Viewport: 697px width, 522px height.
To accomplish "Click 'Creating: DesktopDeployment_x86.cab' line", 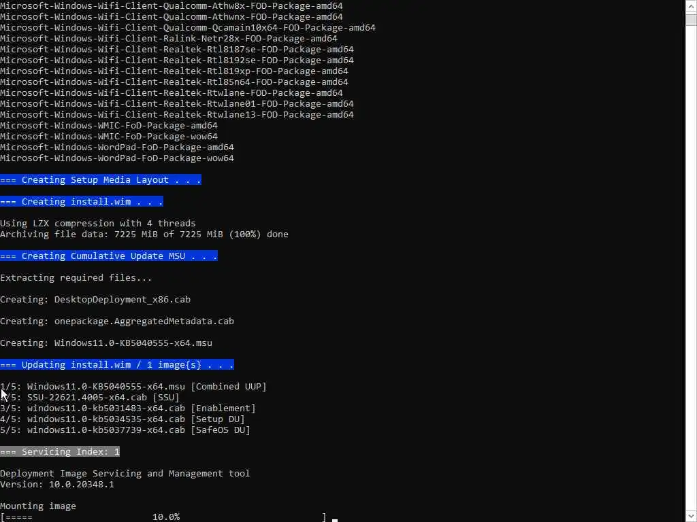I will click(x=95, y=300).
